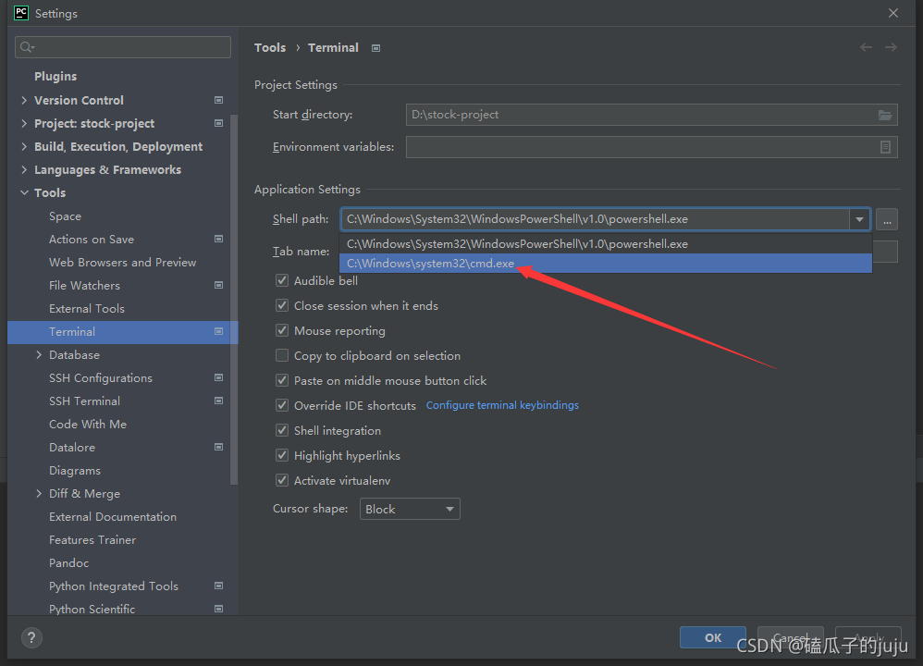Browse shell path with the ... button
923x666 pixels.
(x=887, y=219)
